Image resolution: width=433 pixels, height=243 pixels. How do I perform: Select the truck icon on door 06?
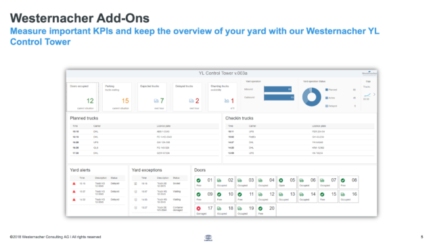pyautogui.click(x=302, y=180)
